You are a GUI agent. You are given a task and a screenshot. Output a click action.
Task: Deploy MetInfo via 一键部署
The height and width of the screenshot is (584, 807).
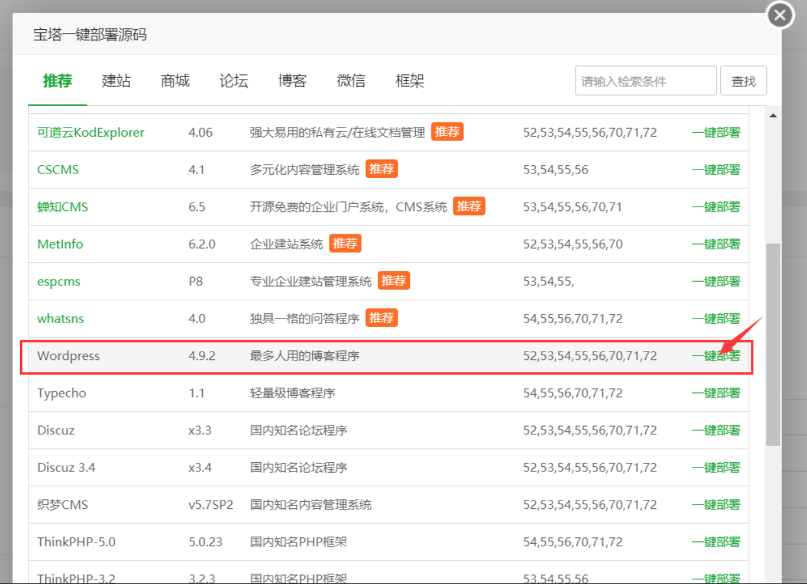pos(716,244)
